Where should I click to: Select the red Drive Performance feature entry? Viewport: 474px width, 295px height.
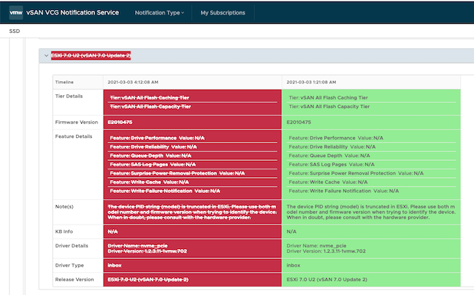157,138
